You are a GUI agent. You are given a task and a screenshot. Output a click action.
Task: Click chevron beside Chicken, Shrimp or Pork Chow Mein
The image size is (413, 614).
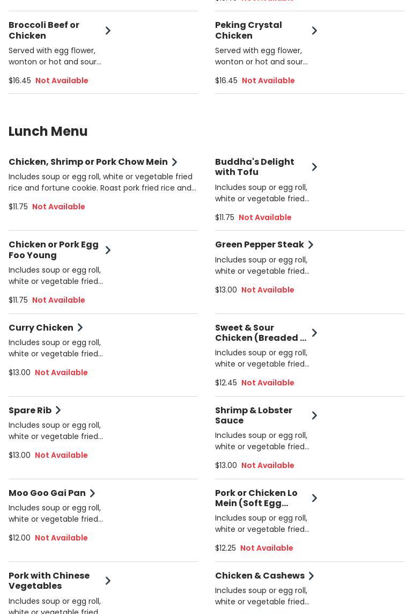tap(174, 162)
